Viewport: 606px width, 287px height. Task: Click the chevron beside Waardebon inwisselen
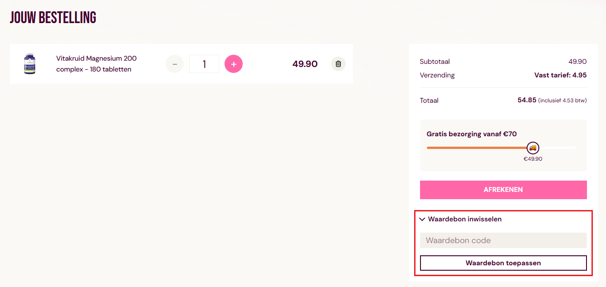click(x=423, y=219)
